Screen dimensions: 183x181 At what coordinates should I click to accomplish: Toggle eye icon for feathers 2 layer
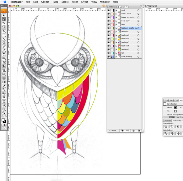(x=109, y=32)
